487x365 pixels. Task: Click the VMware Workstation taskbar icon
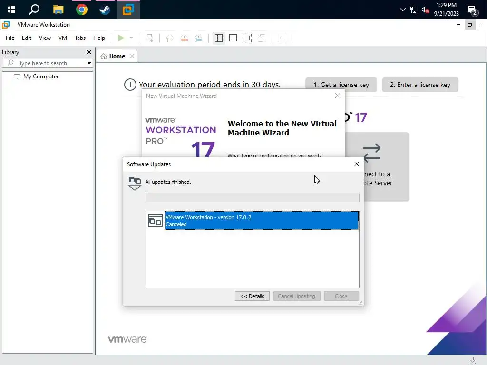point(128,10)
